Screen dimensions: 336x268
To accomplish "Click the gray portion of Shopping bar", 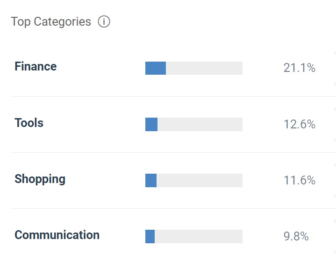I will click(200, 180).
